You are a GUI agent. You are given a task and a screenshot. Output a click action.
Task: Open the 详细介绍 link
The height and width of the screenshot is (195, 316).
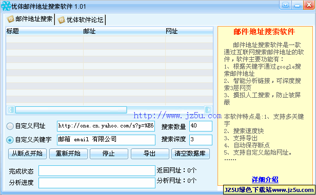click(265, 179)
